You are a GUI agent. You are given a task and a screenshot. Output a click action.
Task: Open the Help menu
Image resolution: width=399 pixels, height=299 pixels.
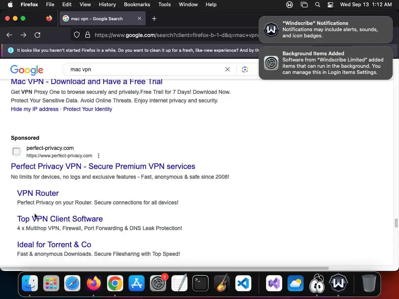211,4
